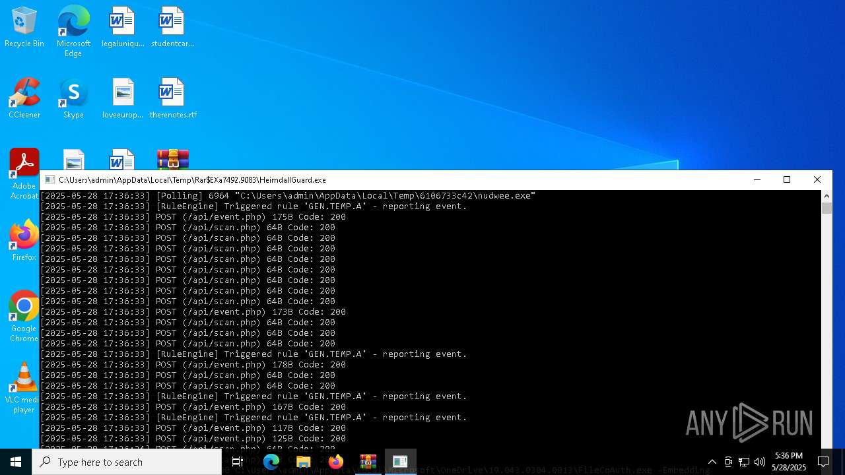Click the 125B event.php log line
Image resolution: width=845 pixels, height=475 pixels.
click(x=193, y=439)
